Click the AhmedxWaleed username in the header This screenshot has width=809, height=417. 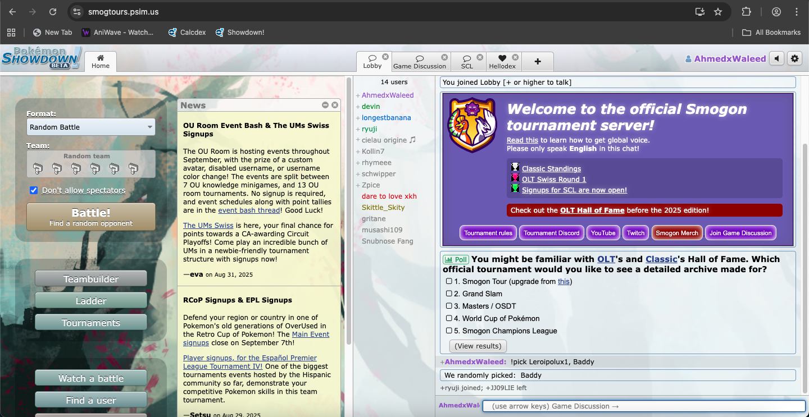725,58
